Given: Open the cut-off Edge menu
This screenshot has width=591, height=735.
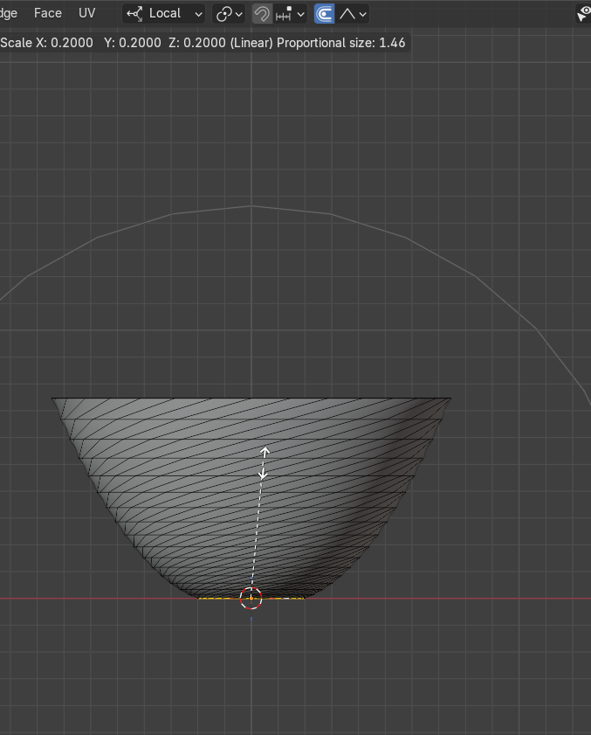Looking at the screenshot, I should point(9,13).
